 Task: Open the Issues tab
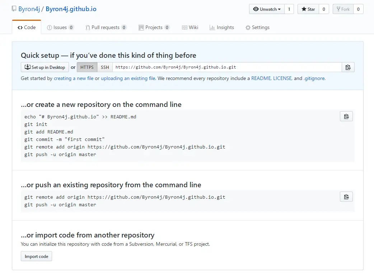60,27
